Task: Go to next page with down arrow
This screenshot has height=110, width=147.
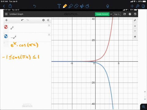Action: tap(145, 99)
